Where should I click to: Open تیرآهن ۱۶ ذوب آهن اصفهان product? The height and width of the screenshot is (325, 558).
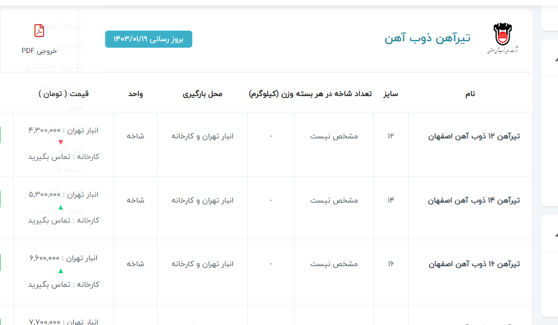[x=474, y=264]
